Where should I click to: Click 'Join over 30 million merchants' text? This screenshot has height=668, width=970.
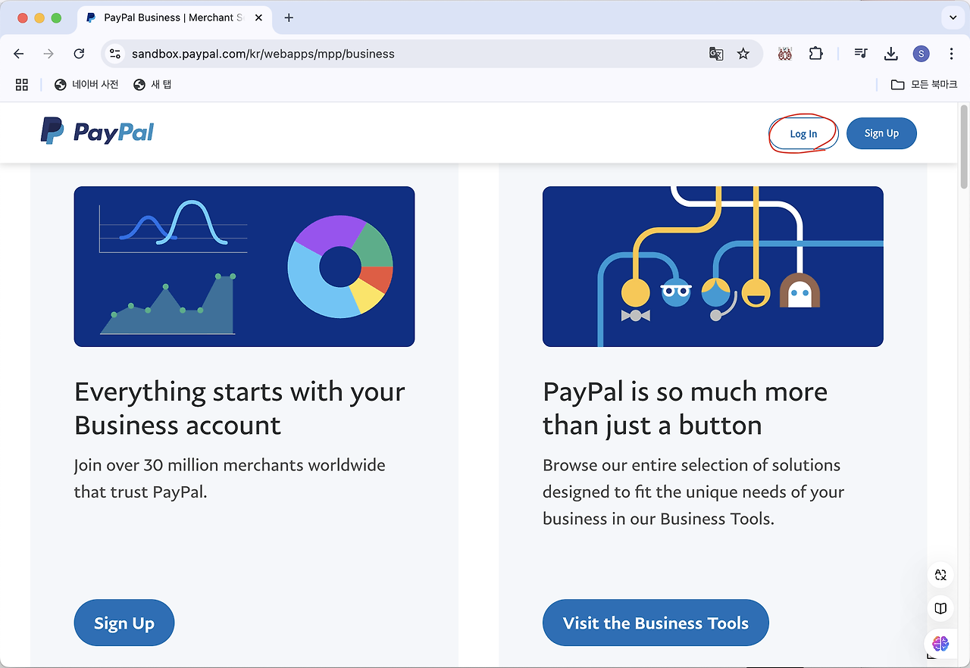click(230, 478)
